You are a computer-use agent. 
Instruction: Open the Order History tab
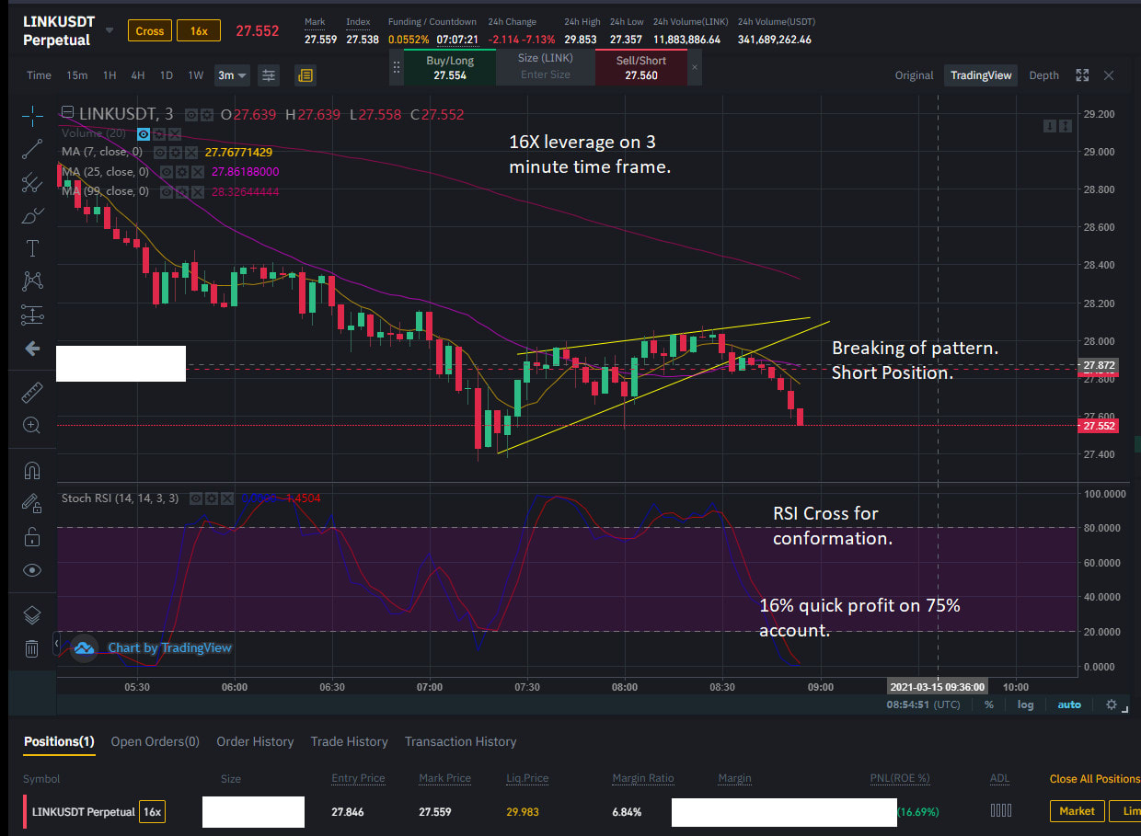pyautogui.click(x=255, y=741)
